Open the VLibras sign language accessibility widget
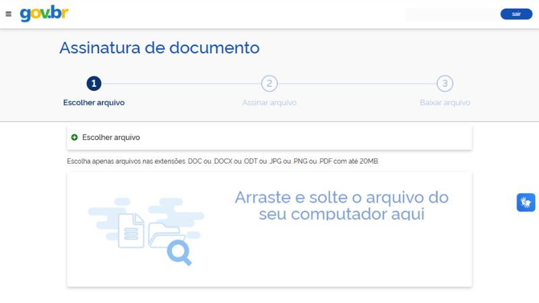The height and width of the screenshot is (303, 539). [x=526, y=203]
